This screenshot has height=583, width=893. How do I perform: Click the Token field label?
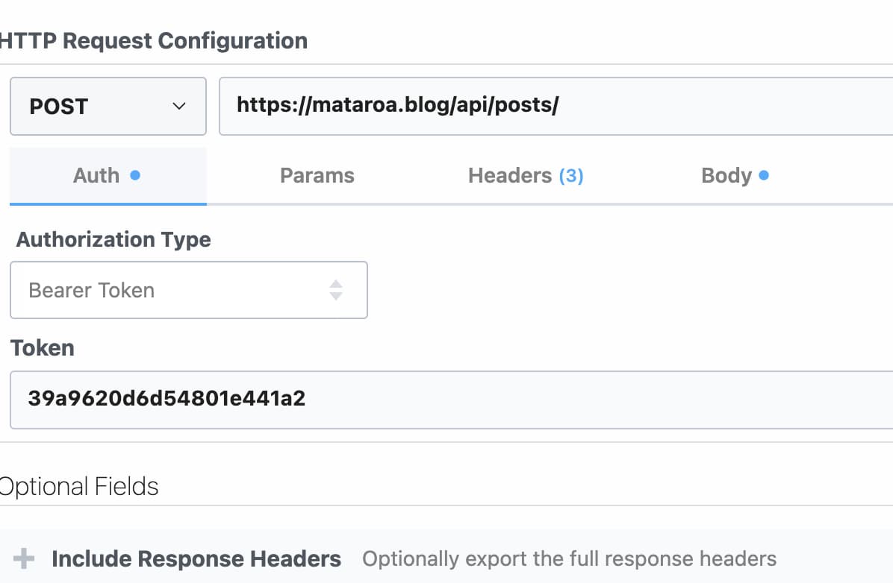click(x=42, y=347)
